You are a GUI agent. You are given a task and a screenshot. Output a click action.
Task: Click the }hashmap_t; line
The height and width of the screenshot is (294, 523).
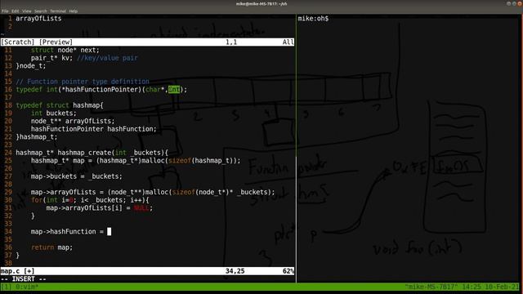(36, 137)
